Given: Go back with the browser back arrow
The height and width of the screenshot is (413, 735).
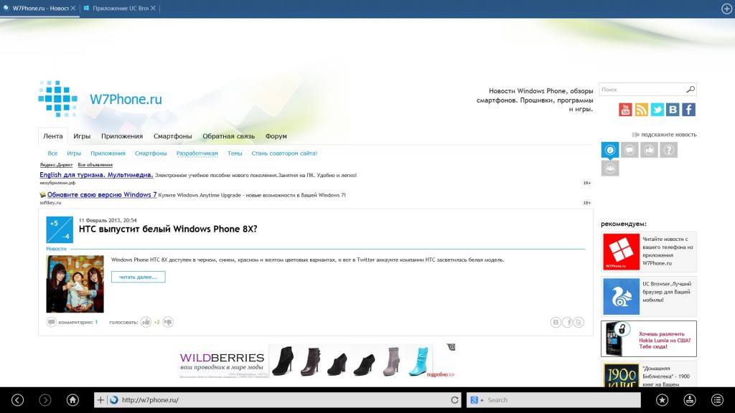Looking at the screenshot, I should click(18, 400).
